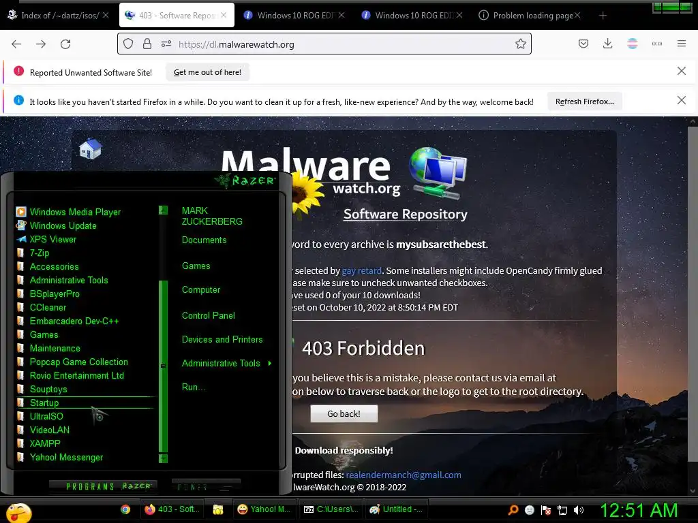
Task: Open XPS Viewer in the start menu
Action: pos(53,239)
